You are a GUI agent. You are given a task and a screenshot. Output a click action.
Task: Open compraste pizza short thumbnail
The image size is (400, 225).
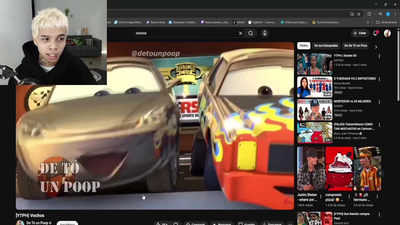(339, 169)
